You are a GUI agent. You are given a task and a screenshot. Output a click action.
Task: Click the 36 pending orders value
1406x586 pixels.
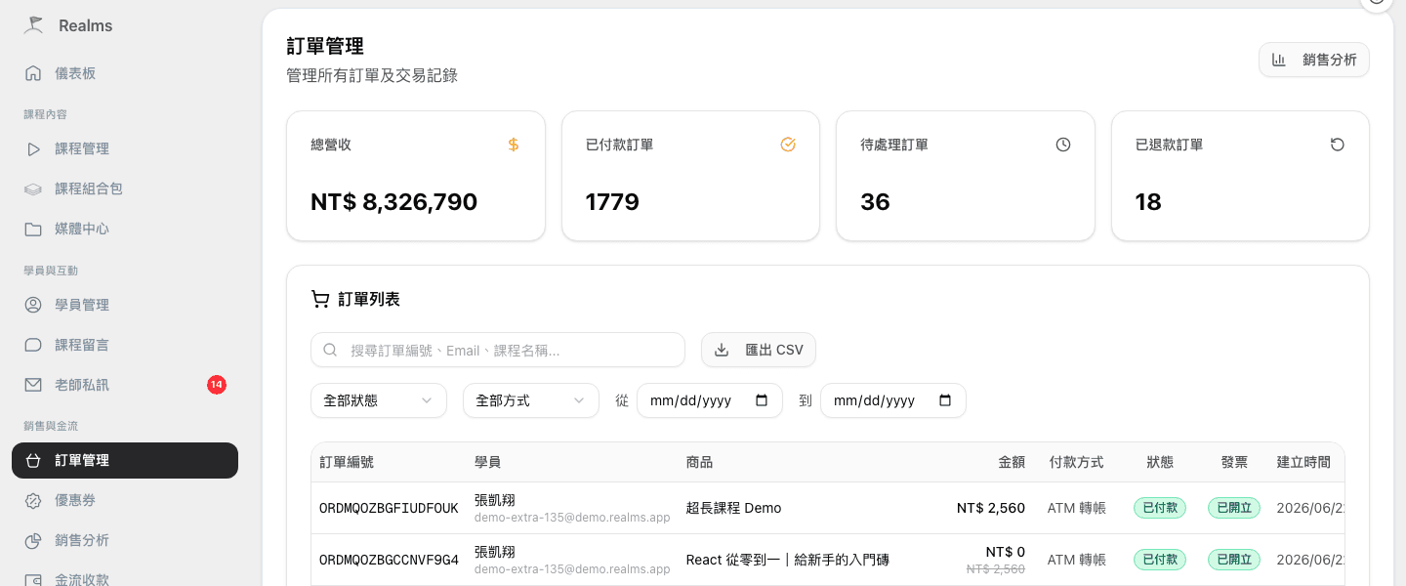(x=875, y=202)
